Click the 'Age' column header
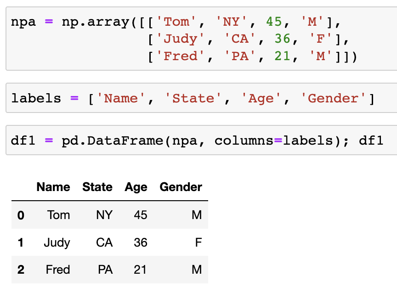Image resolution: width=397 pixels, height=293 pixels. click(136, 187)
